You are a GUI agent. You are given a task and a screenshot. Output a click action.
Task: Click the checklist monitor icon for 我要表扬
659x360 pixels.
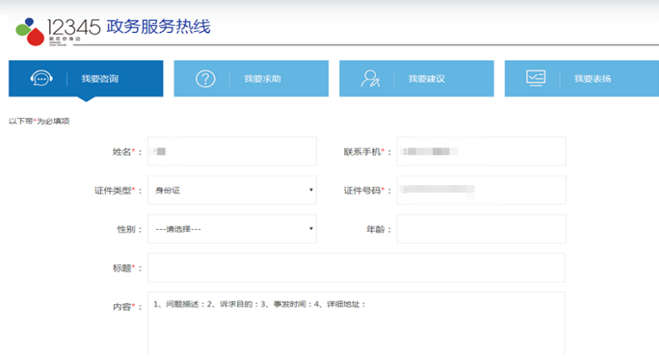(x=536, y=78)
